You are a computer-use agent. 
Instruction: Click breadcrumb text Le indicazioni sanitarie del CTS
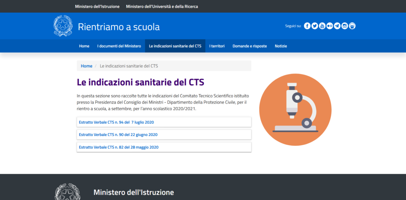(x=129, y=66)
